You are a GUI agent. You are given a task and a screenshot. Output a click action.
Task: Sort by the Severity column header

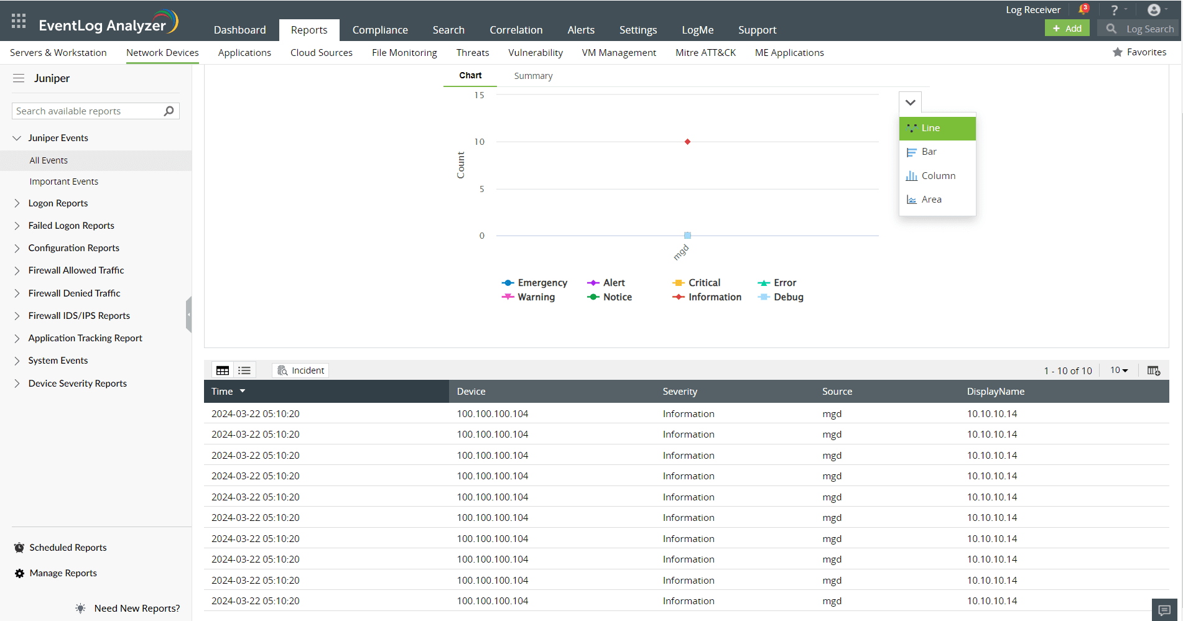(x=680, y=392)
